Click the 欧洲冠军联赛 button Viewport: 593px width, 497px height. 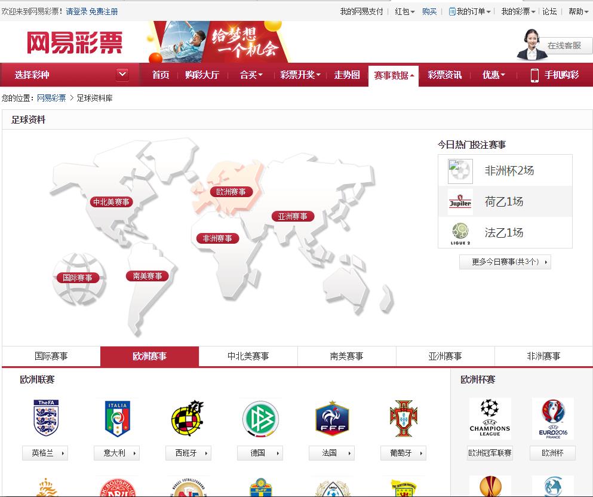[x=490, y=453]
